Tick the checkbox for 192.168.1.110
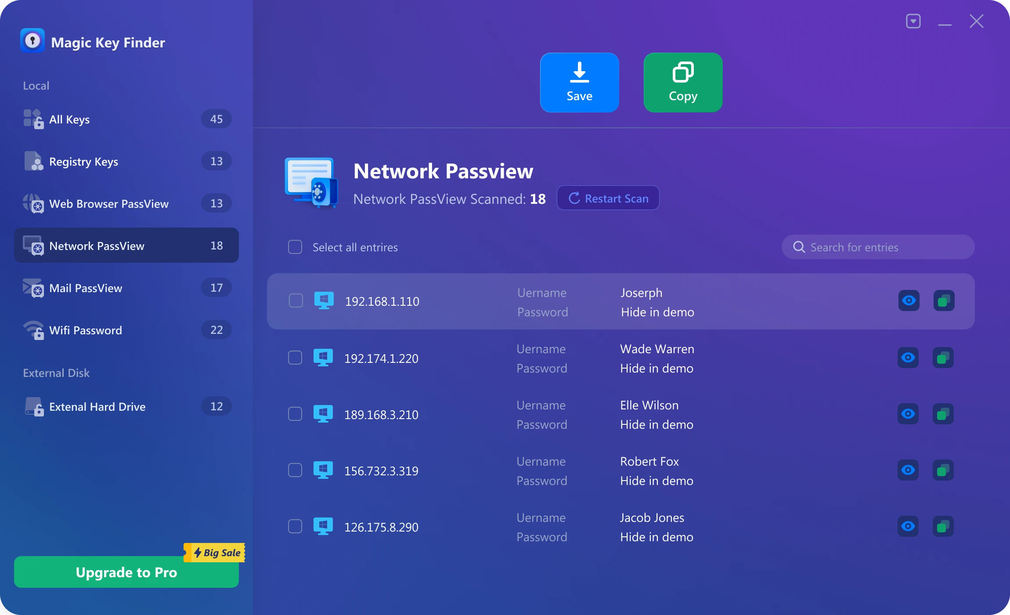This screenshot has width=1010, height=615. (x=295, y=301)
